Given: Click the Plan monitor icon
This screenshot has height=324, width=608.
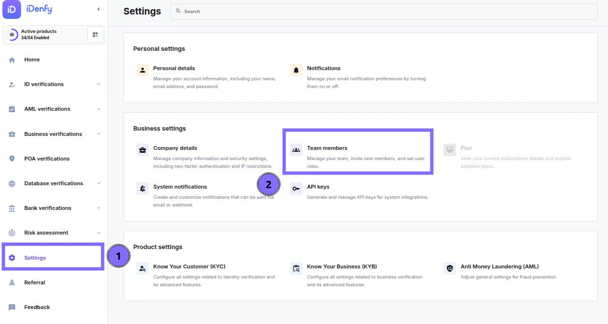Looking at the screenshot, I should [x=450, y=150].
